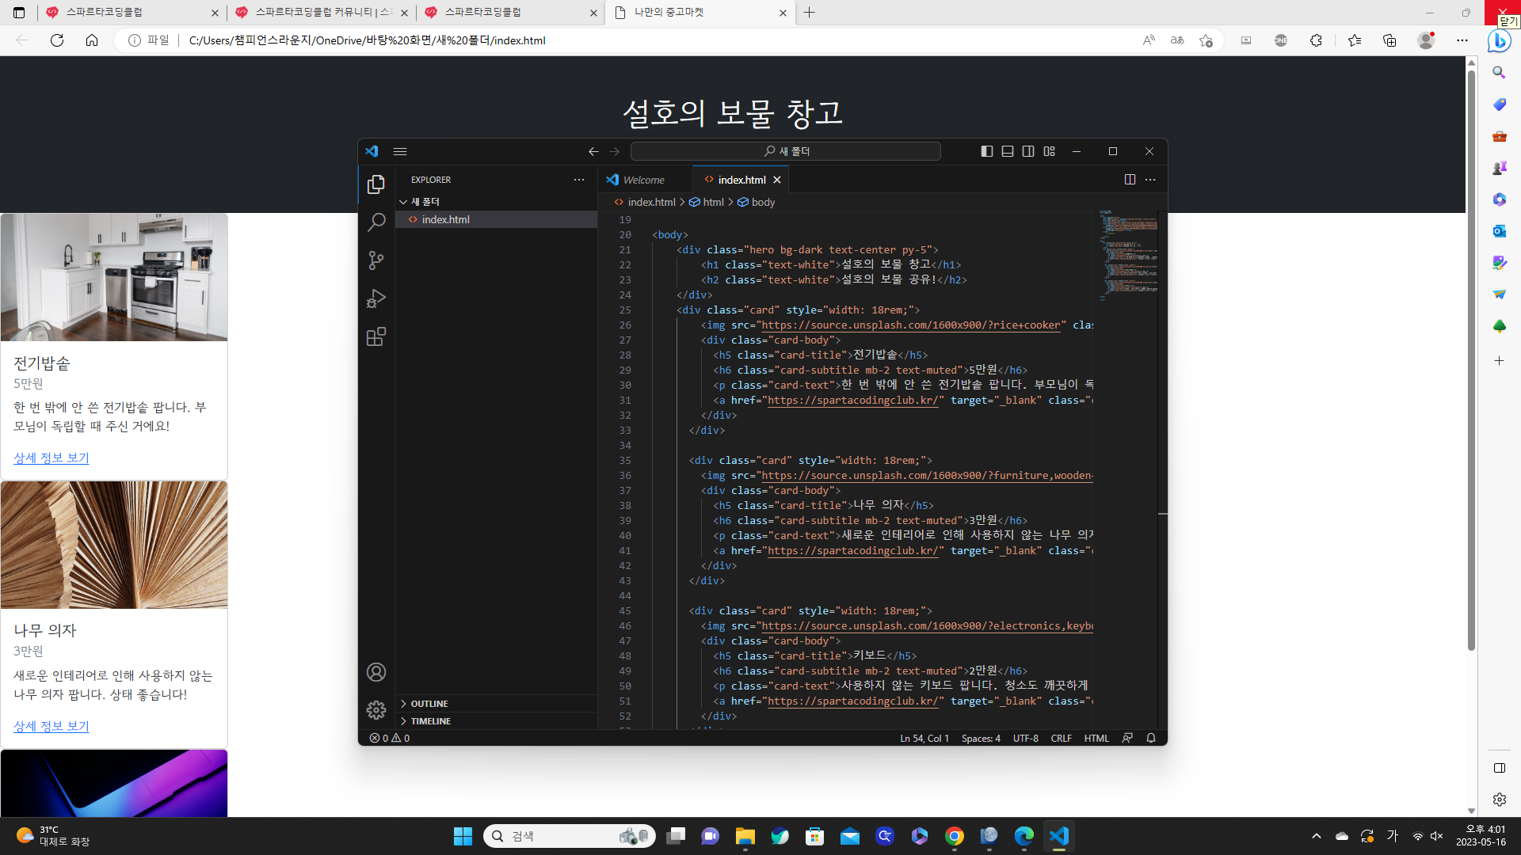1521x855 pixels.
Task: Toggle primary side bar in VS Code
Action: (x=987, y=151)
